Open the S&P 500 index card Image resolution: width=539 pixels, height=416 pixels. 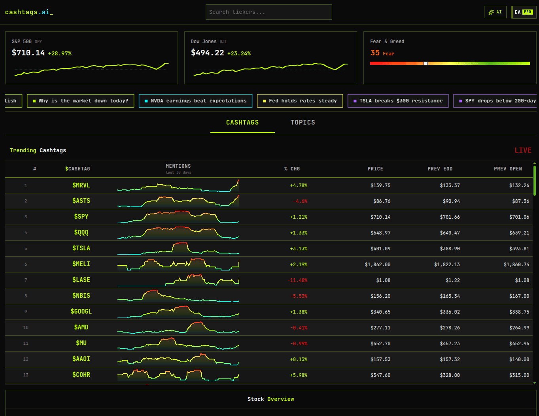tap(92, 58)
